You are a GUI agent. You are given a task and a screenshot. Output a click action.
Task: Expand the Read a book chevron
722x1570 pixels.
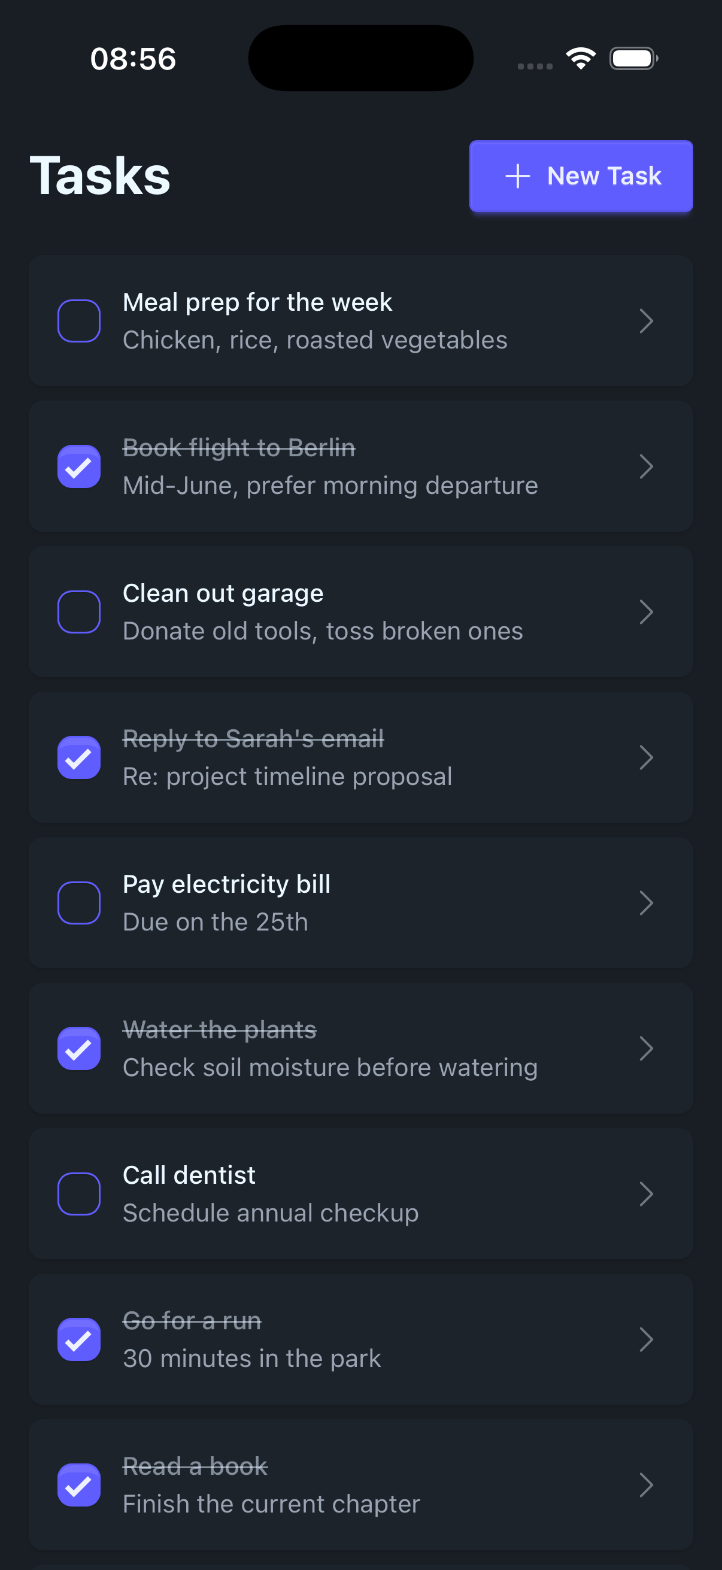click(x=646, y=1485)
